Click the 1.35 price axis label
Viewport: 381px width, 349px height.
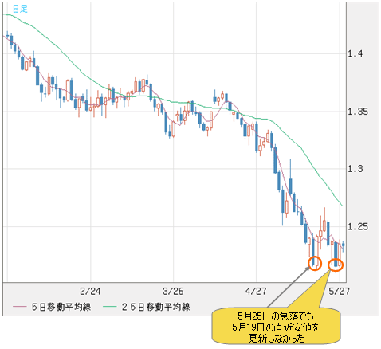coord(358,112)
